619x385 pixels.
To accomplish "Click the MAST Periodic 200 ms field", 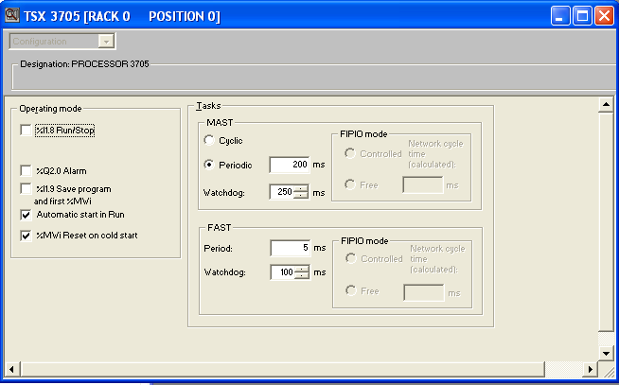I will 290,165.
